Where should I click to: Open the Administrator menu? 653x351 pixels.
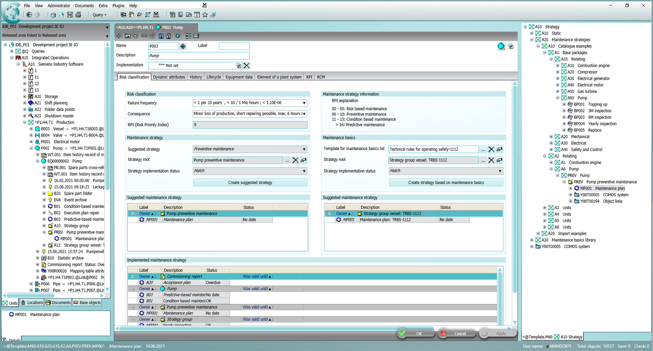[59, 6]
